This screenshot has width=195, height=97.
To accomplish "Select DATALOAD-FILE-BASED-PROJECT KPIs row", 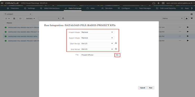I will 23,36.
